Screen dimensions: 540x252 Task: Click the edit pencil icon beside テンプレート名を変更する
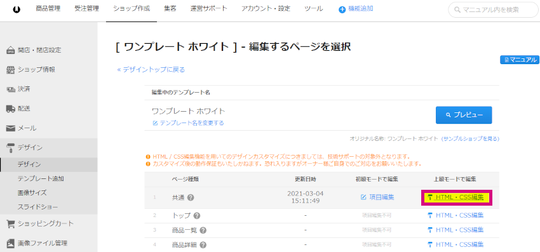point(155,123)
